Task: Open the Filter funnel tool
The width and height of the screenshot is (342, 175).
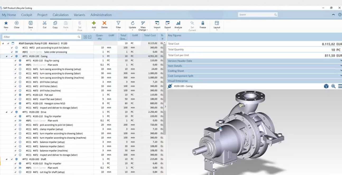Action: (x=118, y=23)
